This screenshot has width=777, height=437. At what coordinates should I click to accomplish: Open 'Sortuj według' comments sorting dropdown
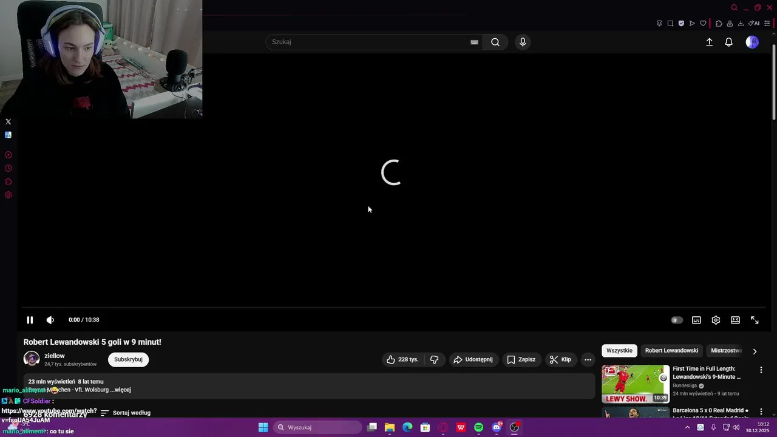126,413
